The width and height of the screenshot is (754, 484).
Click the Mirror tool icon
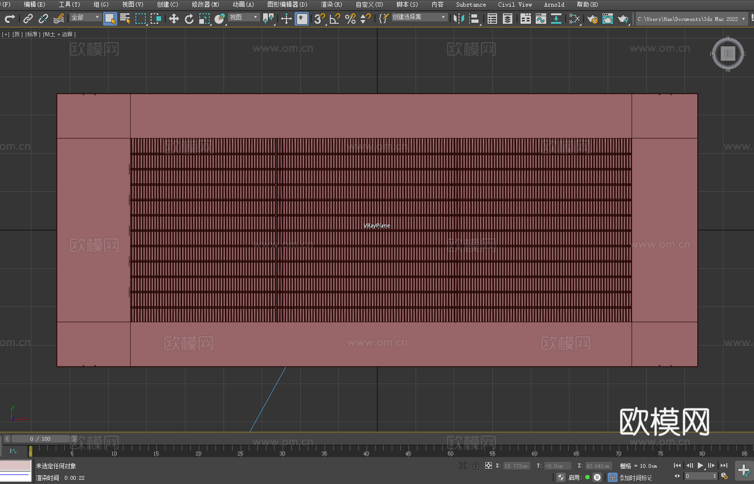tap(459, 19)
